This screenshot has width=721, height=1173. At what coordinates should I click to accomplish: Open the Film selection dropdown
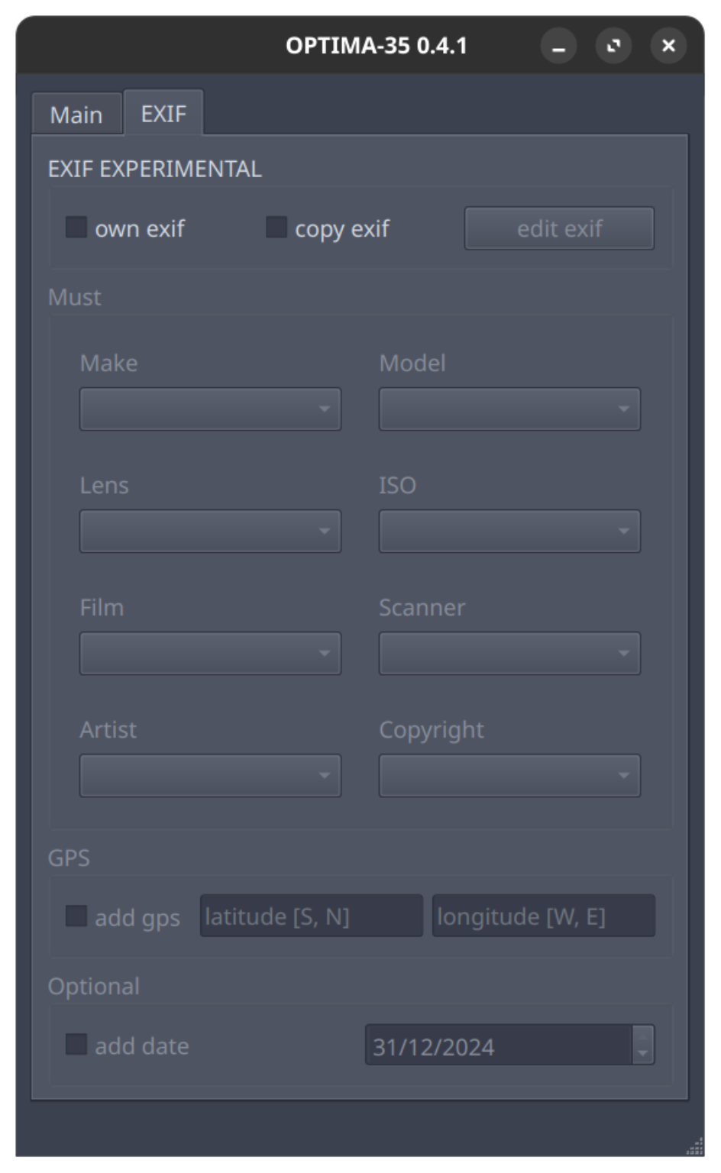coord(210,653)
